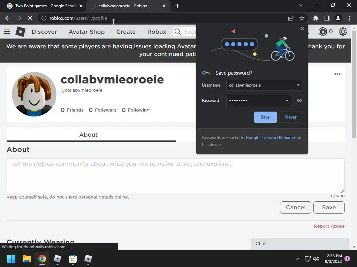This screenshot has height=267, width=357.
Task: Close the collabvmieoroeie Roblox tab
Action: [x=164, y=6]
